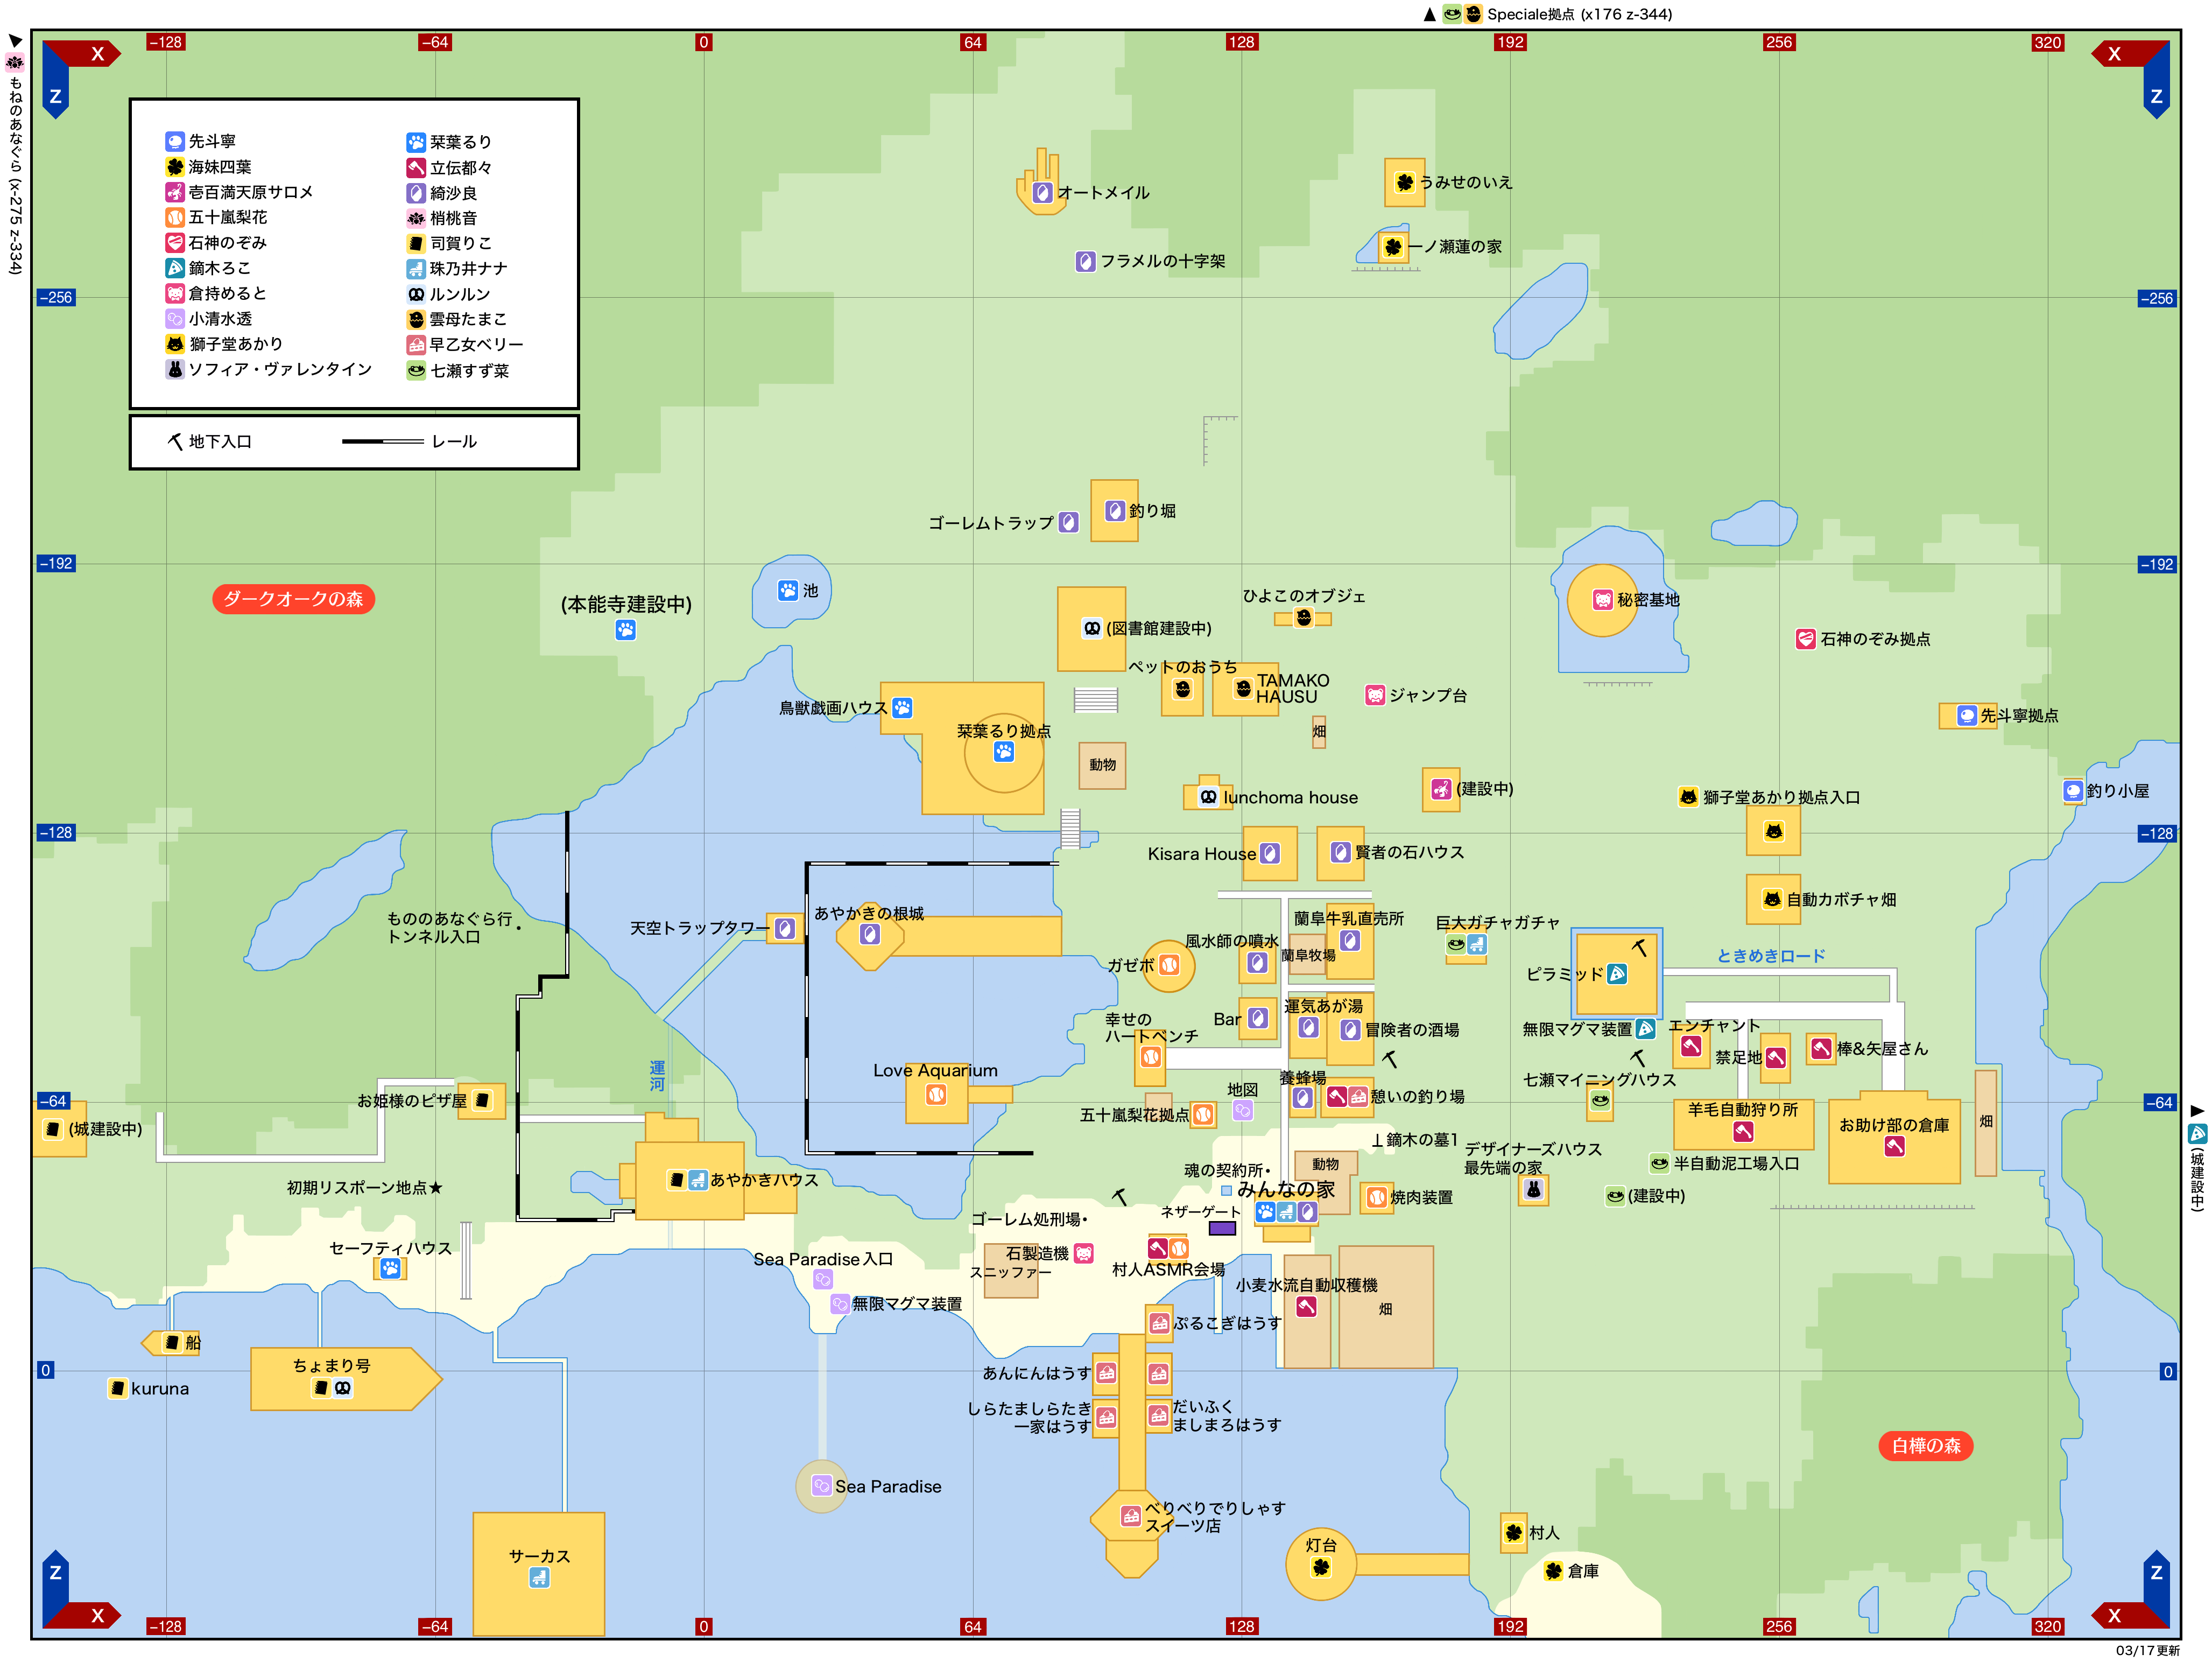
Task: Click the top X-axis marker labeled 192
Action: (1510, 42)
